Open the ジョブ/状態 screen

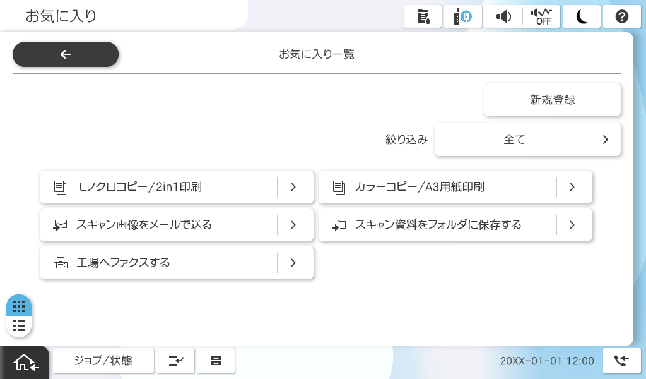(x=103, y=361)
